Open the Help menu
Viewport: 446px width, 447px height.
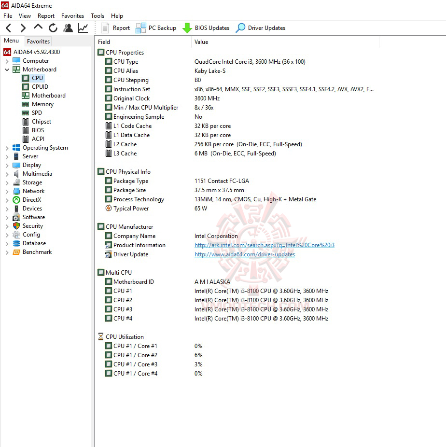[117, 16]
